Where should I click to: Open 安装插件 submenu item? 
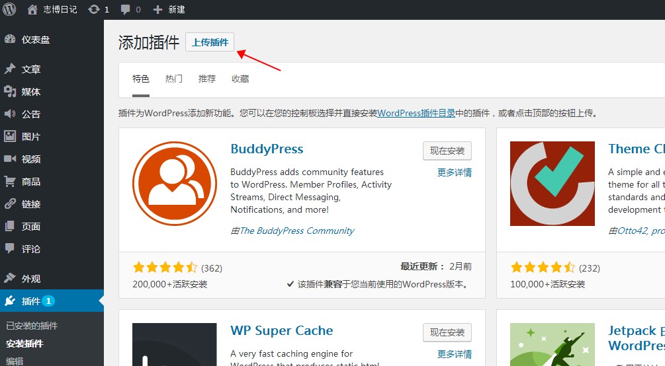click(24, 344)
